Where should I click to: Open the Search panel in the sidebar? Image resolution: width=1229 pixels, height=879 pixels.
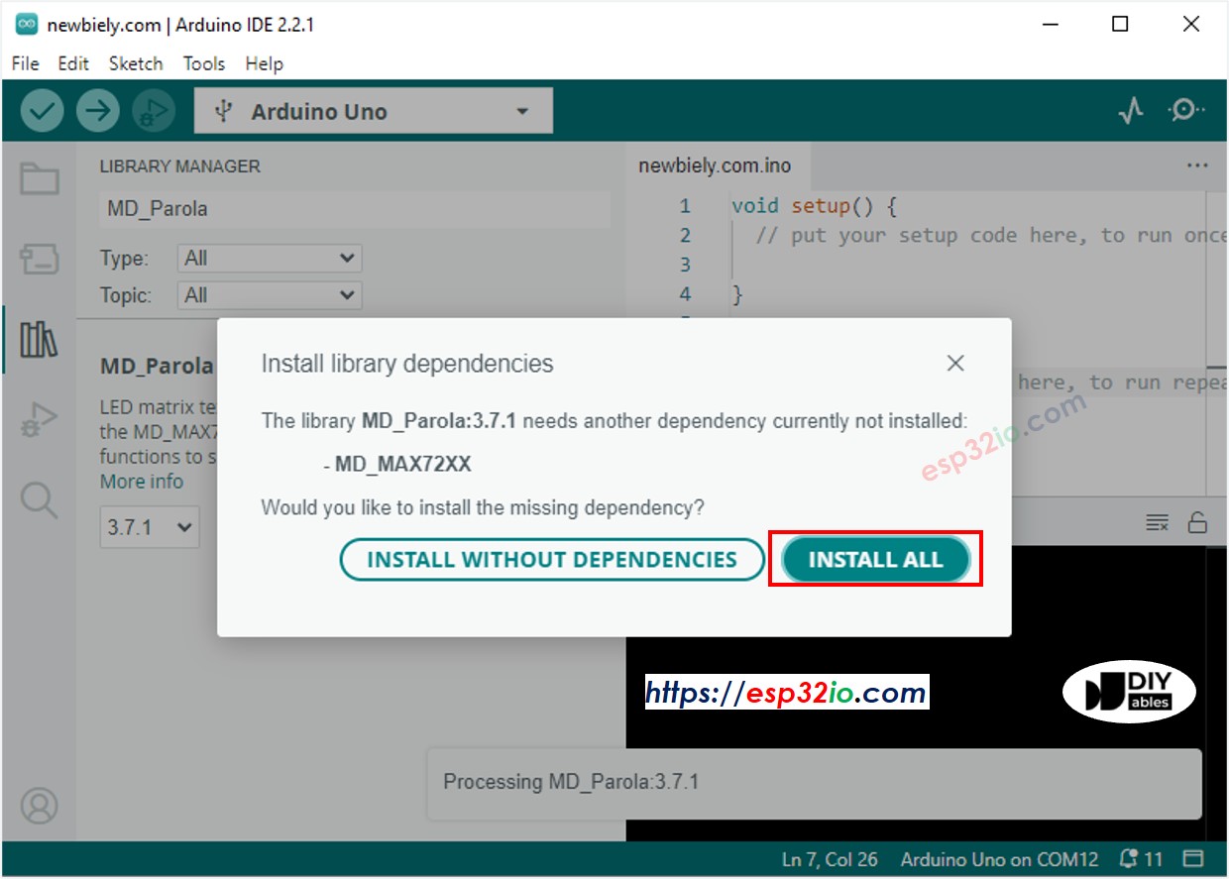(38, 500)
